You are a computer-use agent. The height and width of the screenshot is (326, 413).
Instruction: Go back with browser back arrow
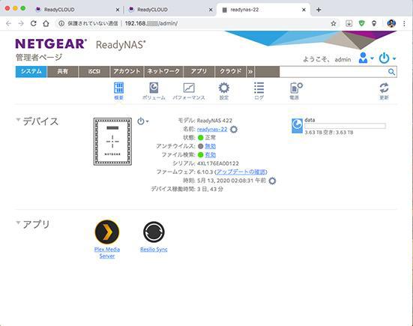click(x=9, y=23)
